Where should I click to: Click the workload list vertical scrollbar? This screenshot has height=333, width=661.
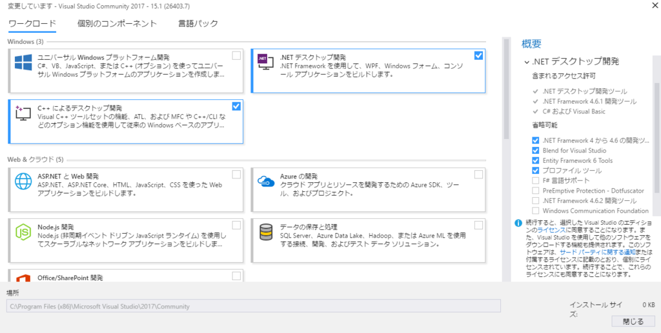(x=506, y=88)
